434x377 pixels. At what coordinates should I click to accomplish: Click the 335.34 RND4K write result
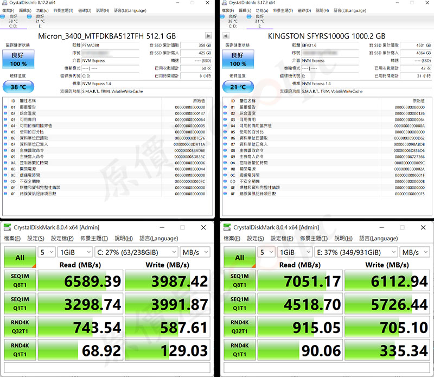coord(387,350)
